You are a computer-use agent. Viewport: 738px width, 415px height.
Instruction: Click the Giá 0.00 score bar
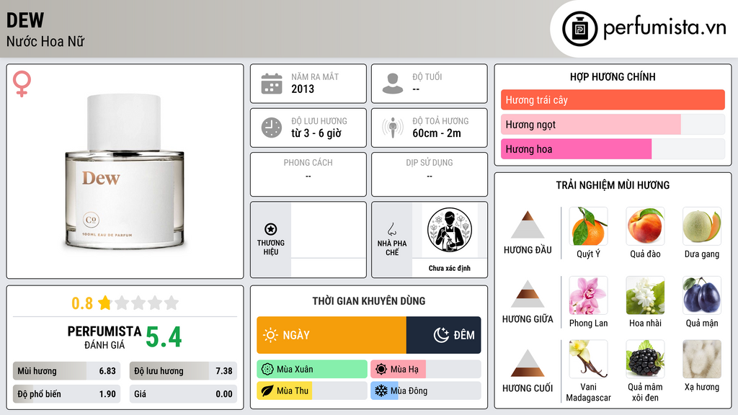[183, 394]
